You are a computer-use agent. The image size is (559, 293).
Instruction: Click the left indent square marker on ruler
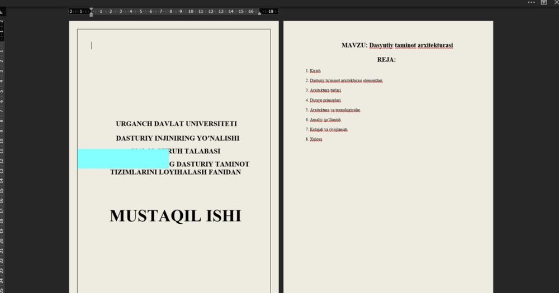tap(91, 15)
